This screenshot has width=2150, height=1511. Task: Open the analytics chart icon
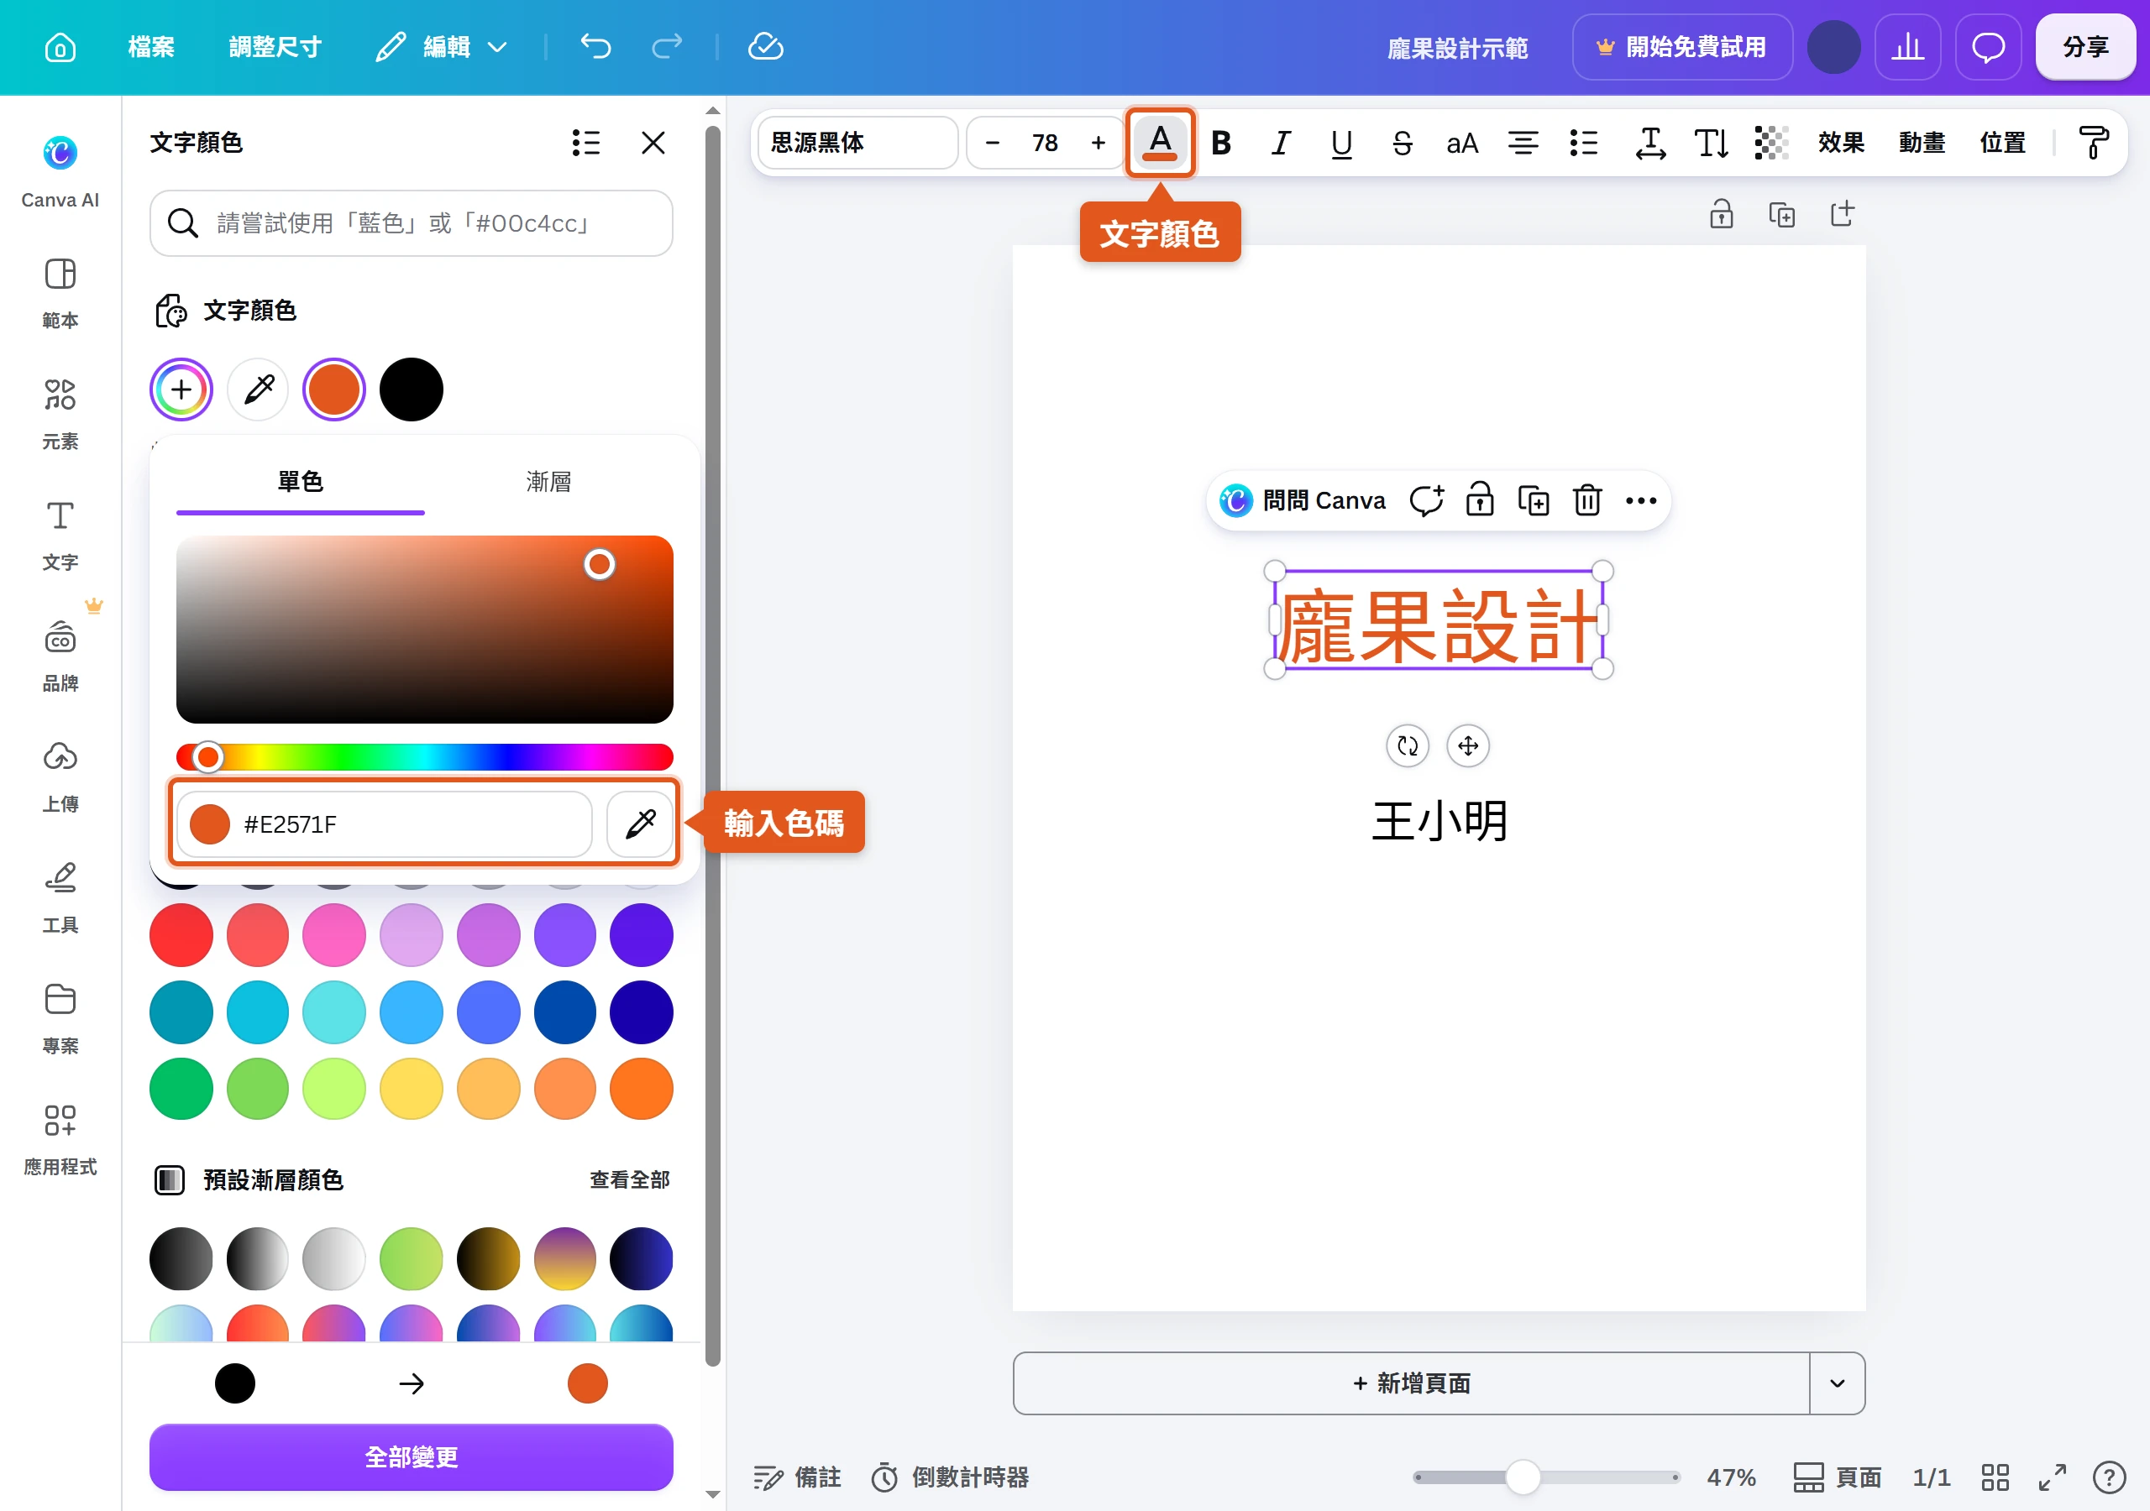(x=1907, y=47)
